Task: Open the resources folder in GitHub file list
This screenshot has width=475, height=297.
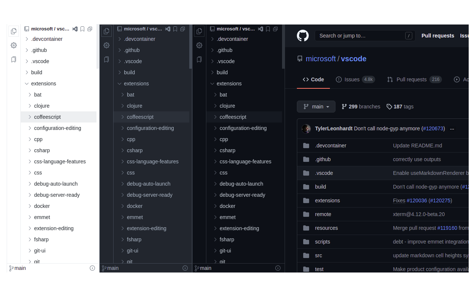Action: click(x=327, y=228)
